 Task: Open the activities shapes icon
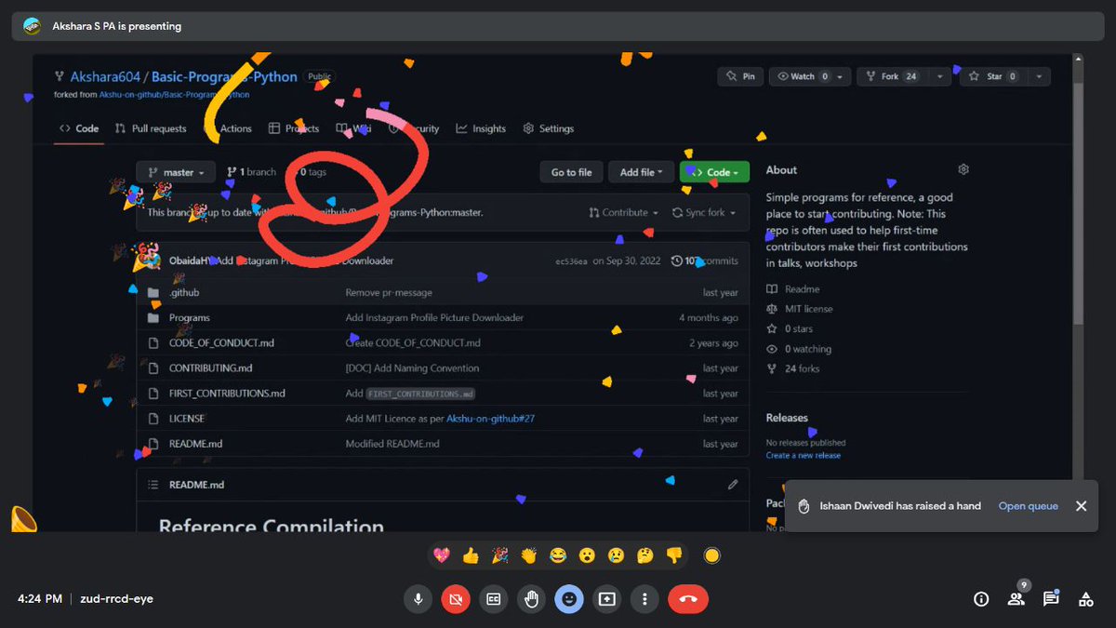[1085, 599]
